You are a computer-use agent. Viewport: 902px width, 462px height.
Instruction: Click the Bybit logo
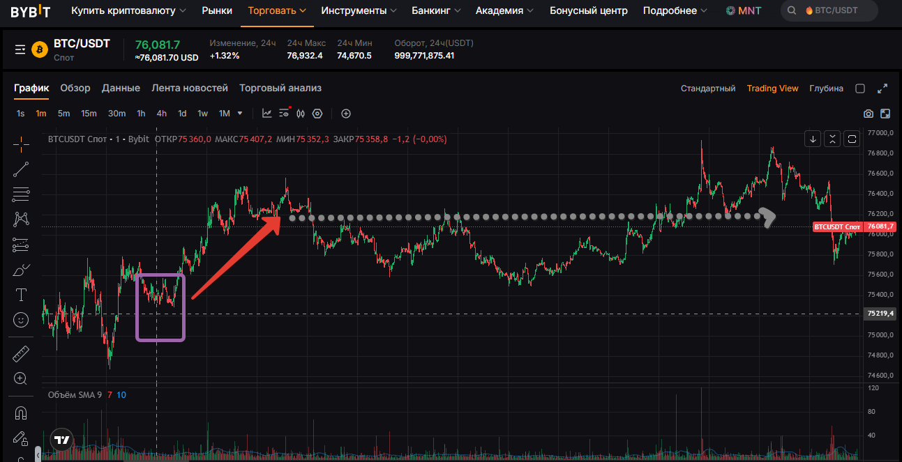30,11
